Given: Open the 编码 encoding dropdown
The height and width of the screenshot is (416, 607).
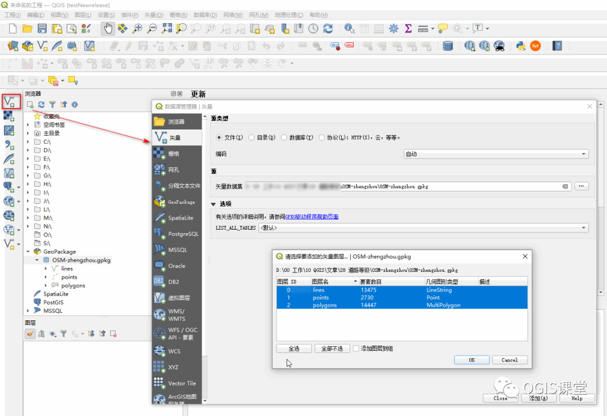Looking at the screenshot, I should tap(496, 154).
